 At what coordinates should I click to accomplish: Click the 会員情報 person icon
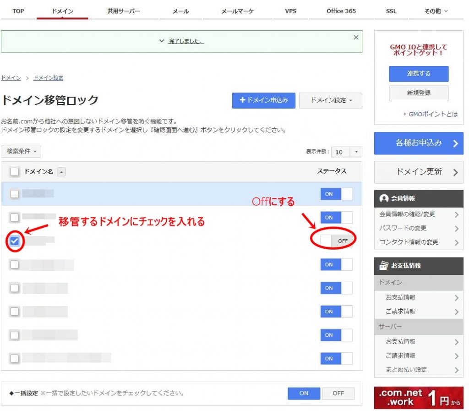click(384, 199)
